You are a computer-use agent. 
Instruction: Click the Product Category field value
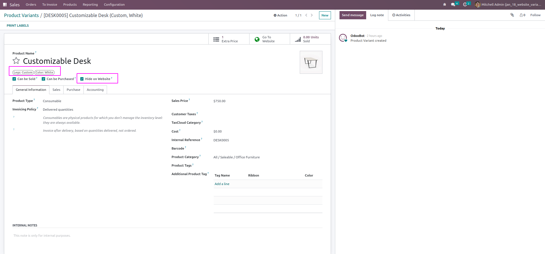pos(236,157)
